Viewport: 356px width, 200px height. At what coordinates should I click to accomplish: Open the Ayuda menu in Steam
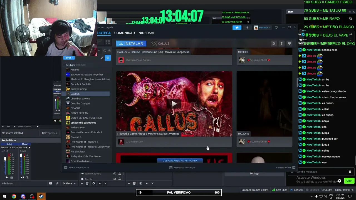pyautogui.click(x=110, y=27)
